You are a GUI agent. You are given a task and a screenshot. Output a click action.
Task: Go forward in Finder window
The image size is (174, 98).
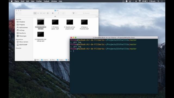(x=20, y=13)
